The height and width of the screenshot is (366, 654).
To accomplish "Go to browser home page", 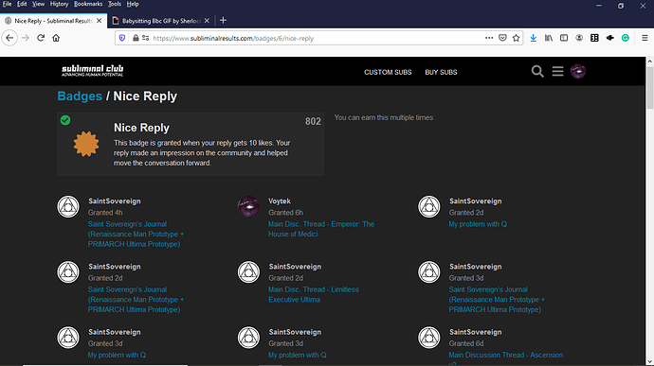I will click(56, 38).
